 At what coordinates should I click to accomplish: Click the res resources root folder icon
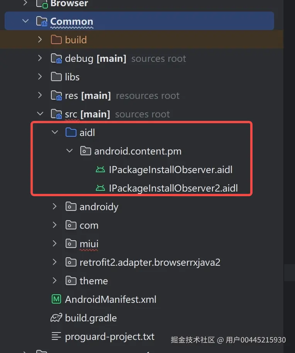pyautogui.click(x=56, y=96)
